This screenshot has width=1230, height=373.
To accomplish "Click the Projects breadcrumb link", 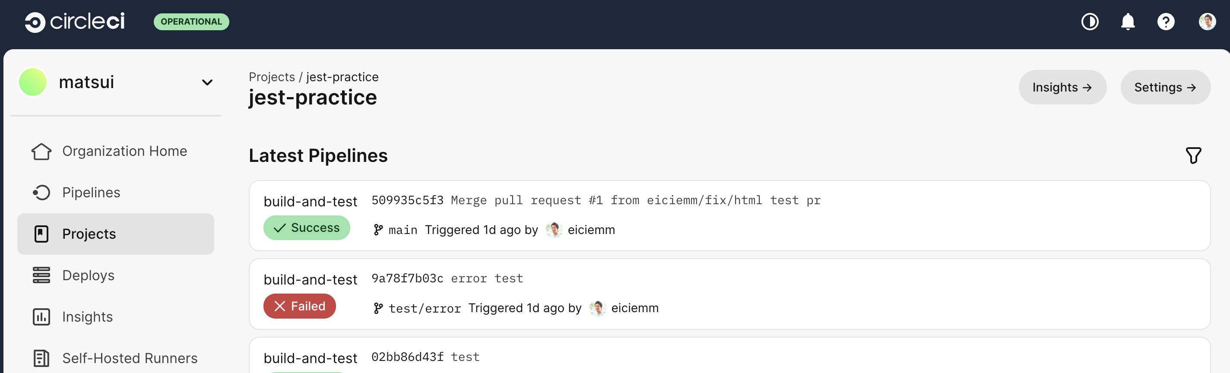I will [271, 76].
